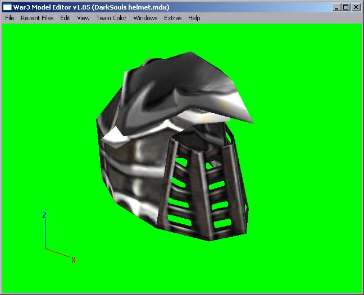Click the window title text DarkSouls helmet.mdx
The image size is (364, 295).
point(131,7)
